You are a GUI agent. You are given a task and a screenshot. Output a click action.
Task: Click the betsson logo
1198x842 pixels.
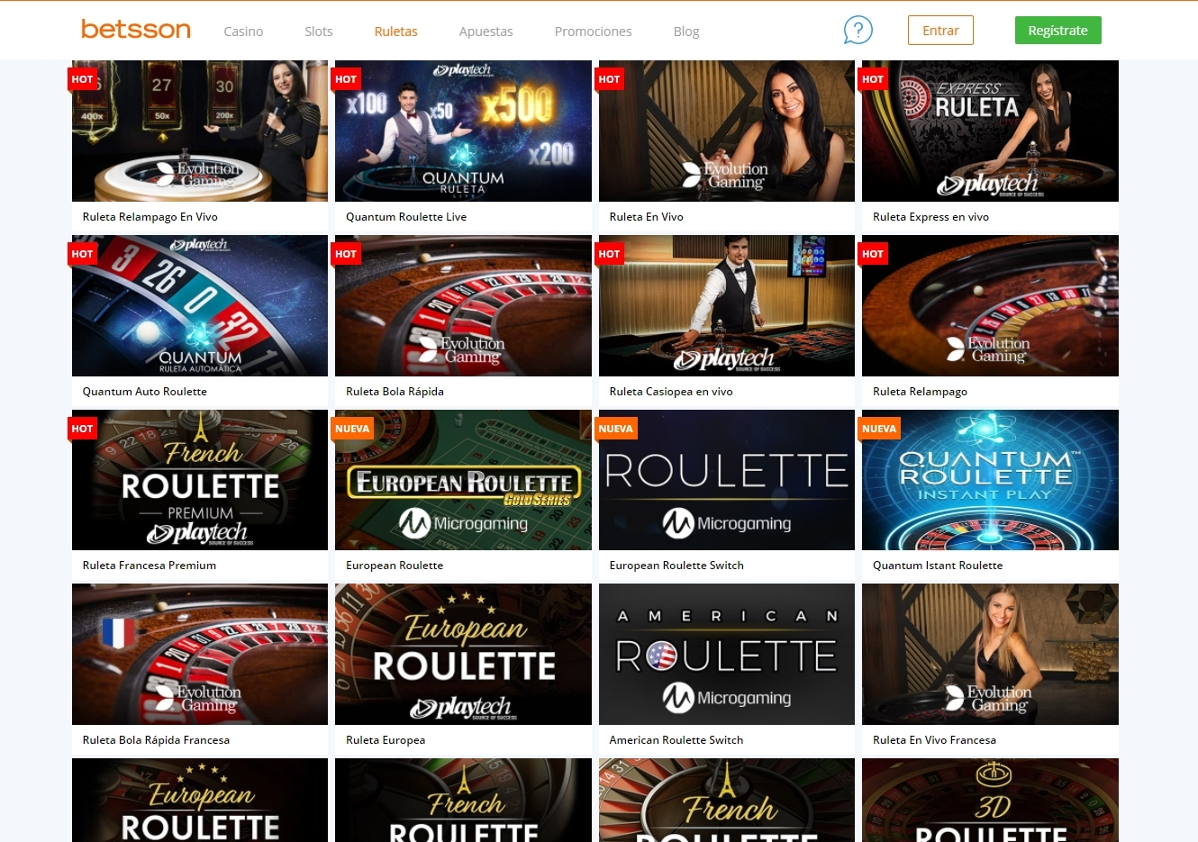click(x=136, y=30)
